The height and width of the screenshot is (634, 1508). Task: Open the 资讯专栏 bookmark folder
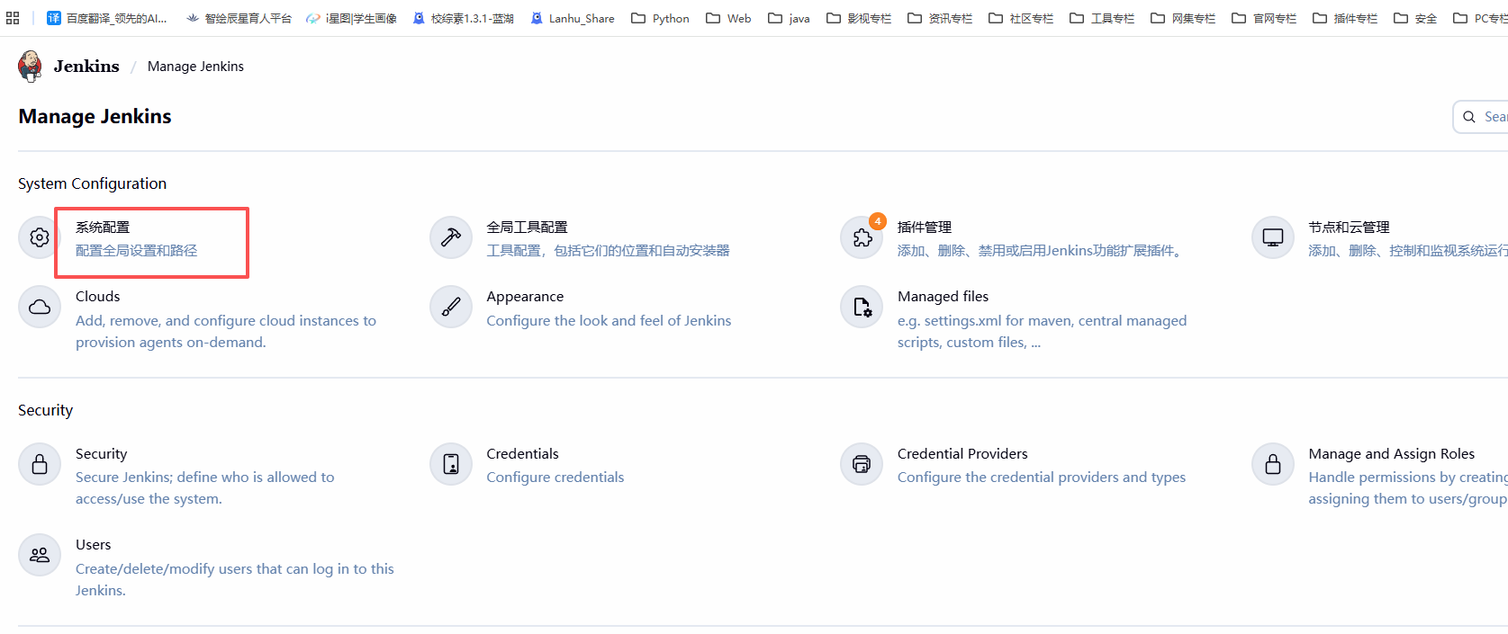click(940, 18)
